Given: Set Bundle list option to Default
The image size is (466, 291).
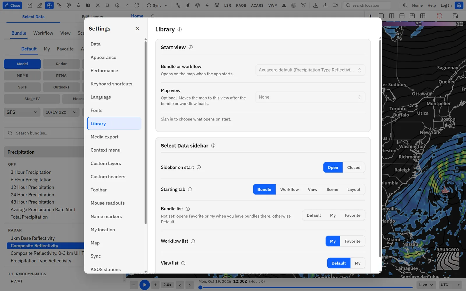Looking at the screenshot, I should [x=314, y=215].
